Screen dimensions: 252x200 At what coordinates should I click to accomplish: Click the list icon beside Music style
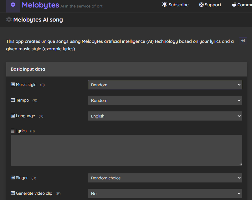13,85
